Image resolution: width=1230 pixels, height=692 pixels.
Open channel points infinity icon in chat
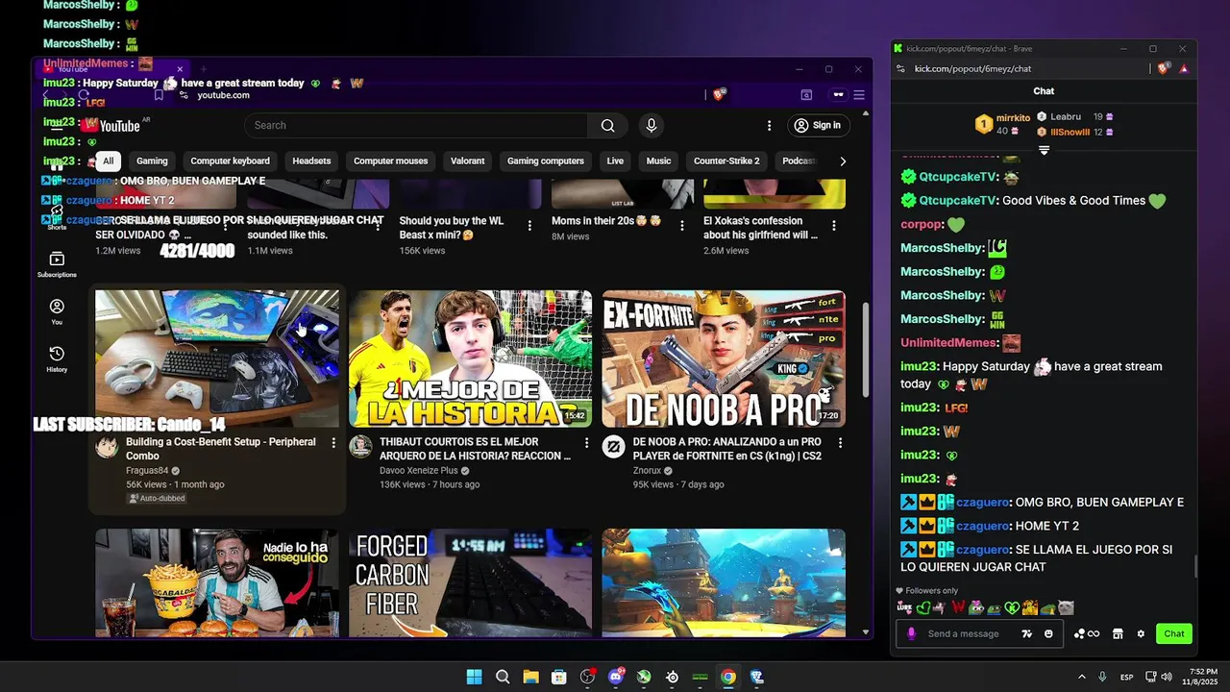pos(1087,633)
